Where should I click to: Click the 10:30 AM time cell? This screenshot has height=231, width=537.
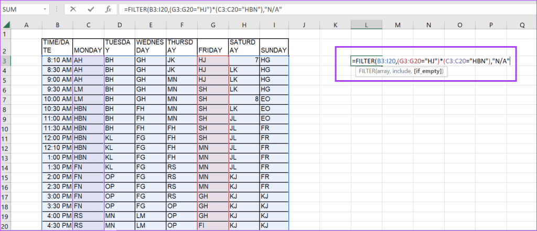(x=57, y=109)
